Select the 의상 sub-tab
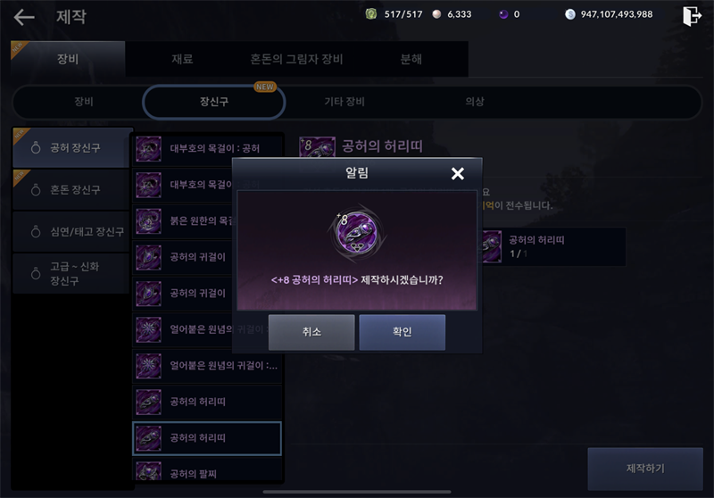 pos(475,102)
